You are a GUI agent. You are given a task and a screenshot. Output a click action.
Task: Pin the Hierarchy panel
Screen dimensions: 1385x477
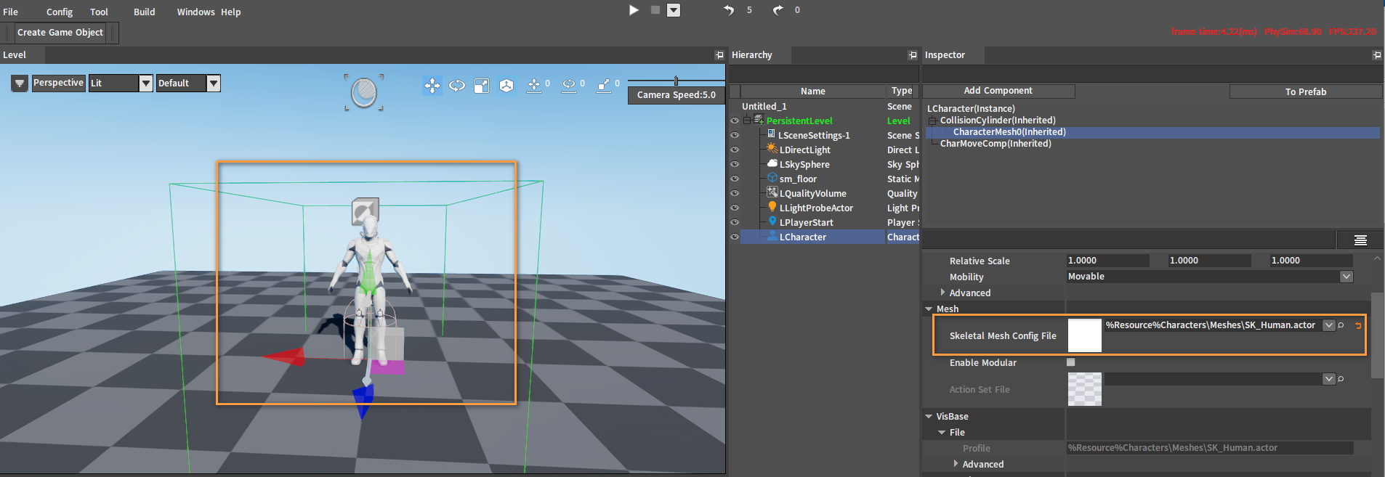[x=913, y=55]
